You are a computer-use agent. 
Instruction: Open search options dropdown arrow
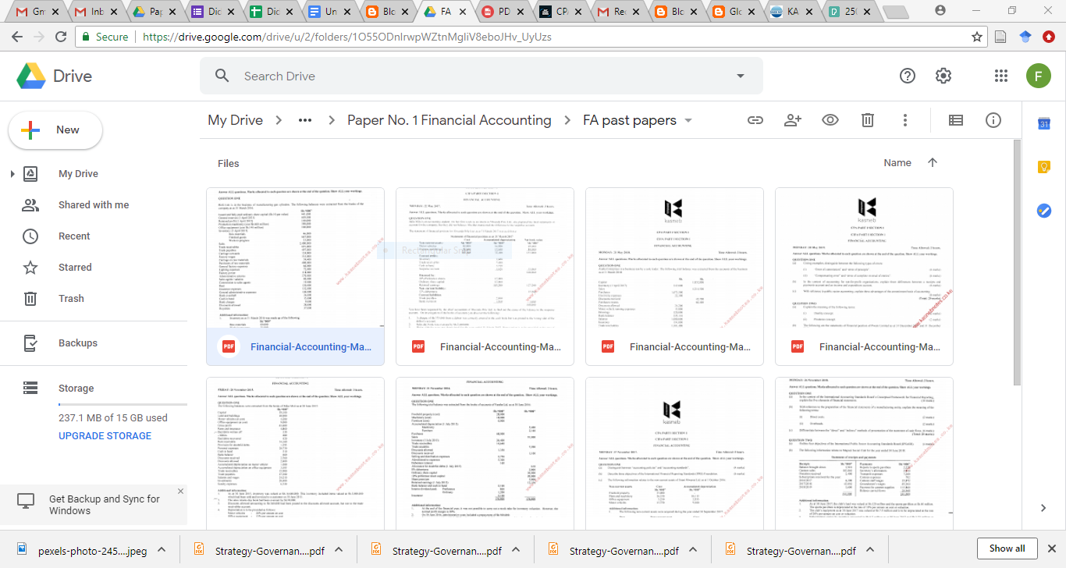click(x=738, y=76)
